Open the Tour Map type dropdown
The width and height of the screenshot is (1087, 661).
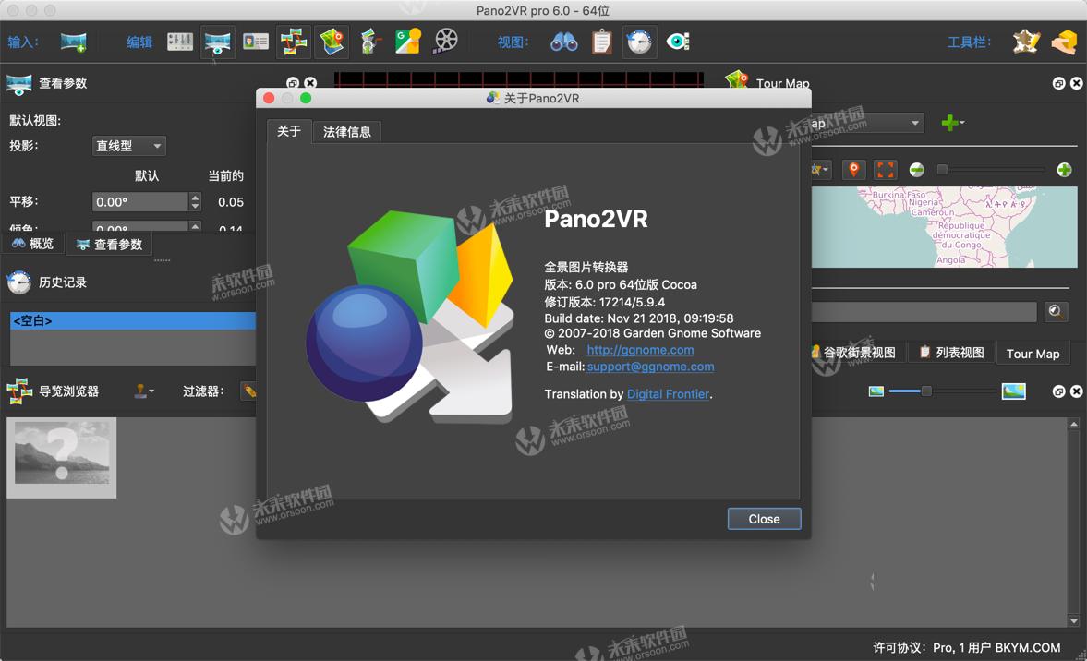tap(867, 124)
